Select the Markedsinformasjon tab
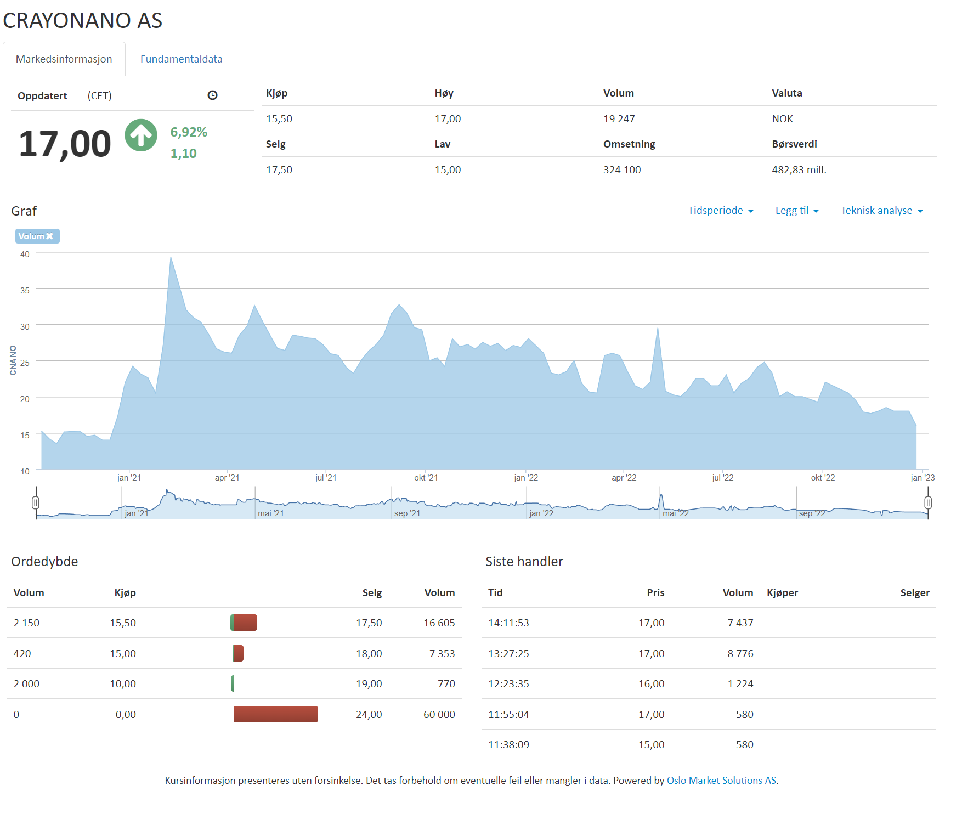Screen dimensions: 962x814 (x=64, y=59)
